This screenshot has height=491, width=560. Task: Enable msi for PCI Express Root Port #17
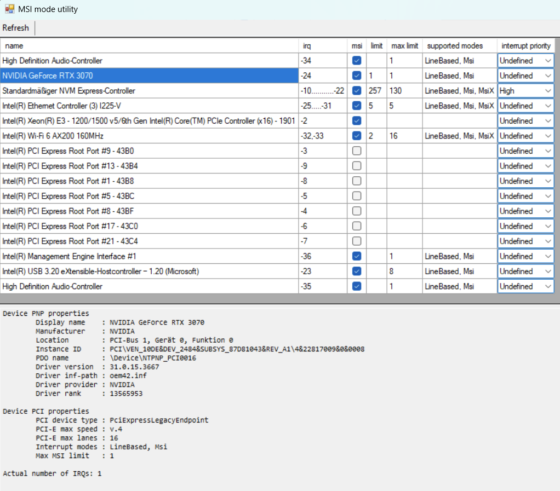tap(356, 226)
